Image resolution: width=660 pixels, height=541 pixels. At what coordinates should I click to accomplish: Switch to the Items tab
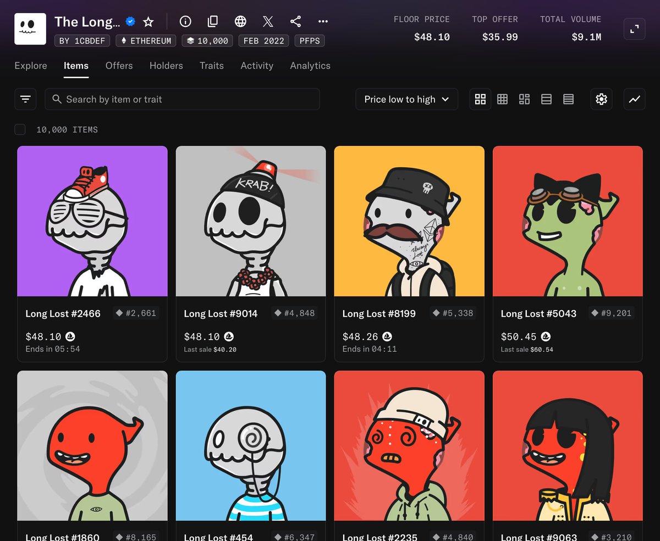(x=76, y=65)
